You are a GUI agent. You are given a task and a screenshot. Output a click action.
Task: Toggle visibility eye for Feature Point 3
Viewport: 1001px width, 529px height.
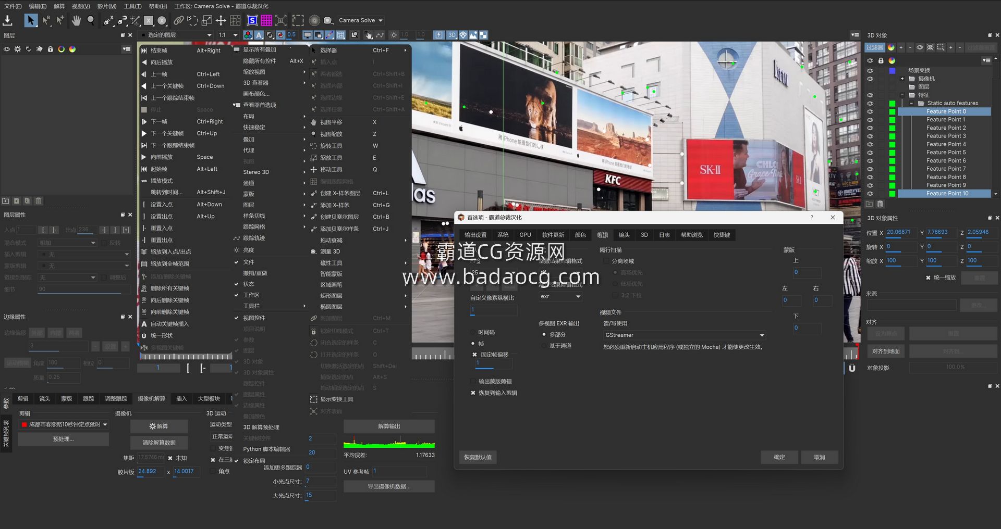870,136
